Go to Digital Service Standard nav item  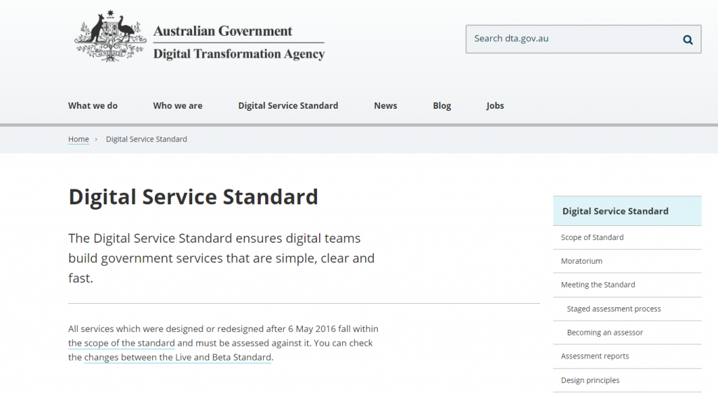[x=288, y=106]
